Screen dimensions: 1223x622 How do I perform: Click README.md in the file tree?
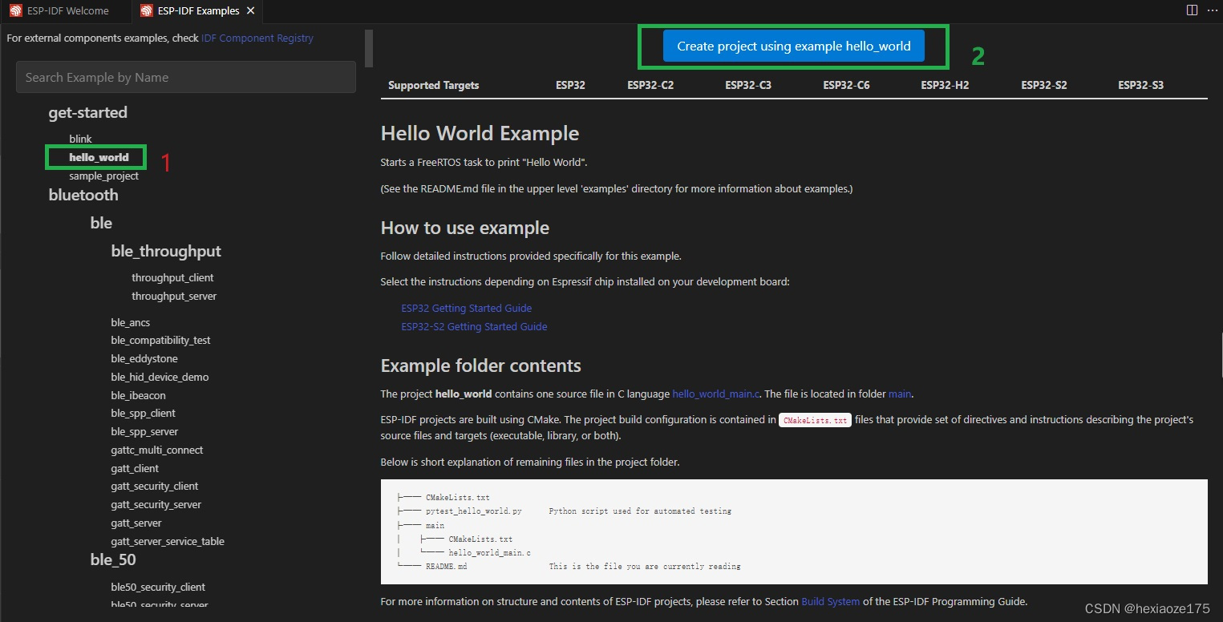(446, 567)
